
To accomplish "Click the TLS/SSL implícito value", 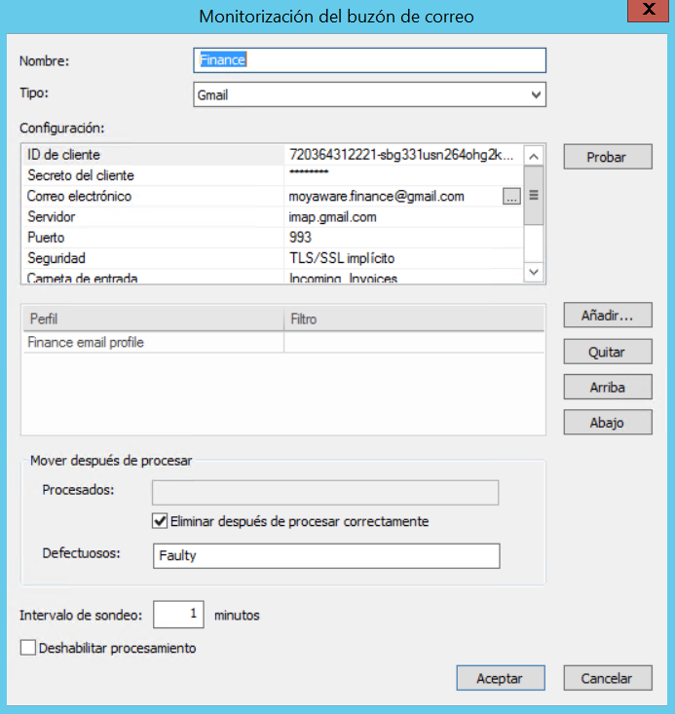I will [x=342, y=258].
